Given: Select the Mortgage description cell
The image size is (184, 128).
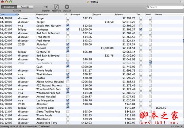Looking at the screenshot, I should click(42, 30).
